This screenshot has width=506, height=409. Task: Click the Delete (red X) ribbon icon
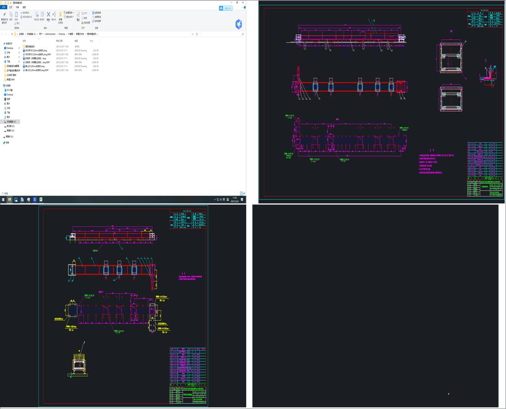pos(48,15)
